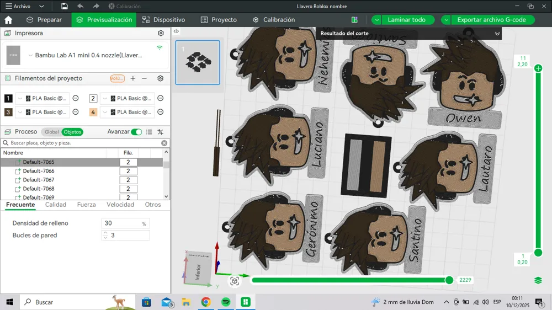Save project with the floppy disk icon
The width and height of the screenshot is (552, 310).
[65, 6]
